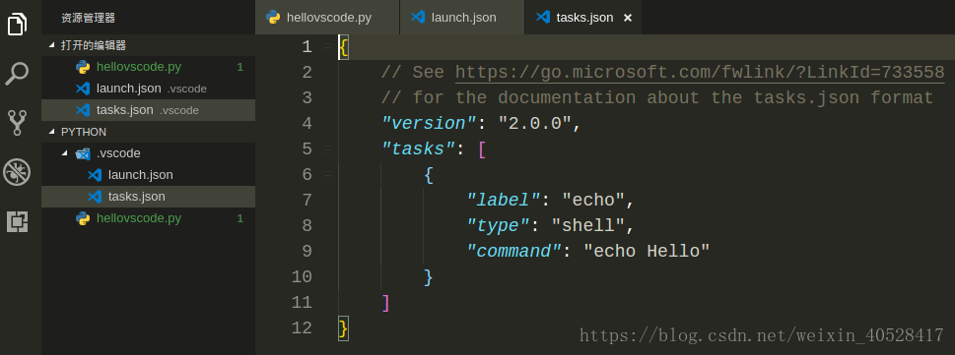Viewport: 955px width, 355px height.
Task: Fold the code block at line 1
Action: [x=327, y=47]
